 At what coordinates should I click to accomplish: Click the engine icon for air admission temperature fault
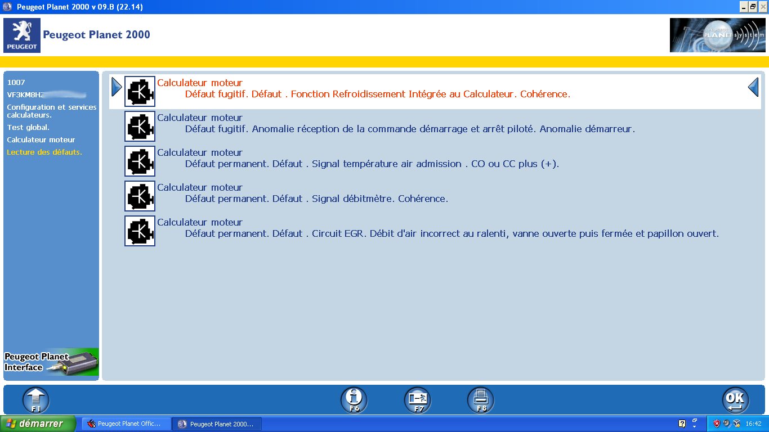[x=140, y=161]
